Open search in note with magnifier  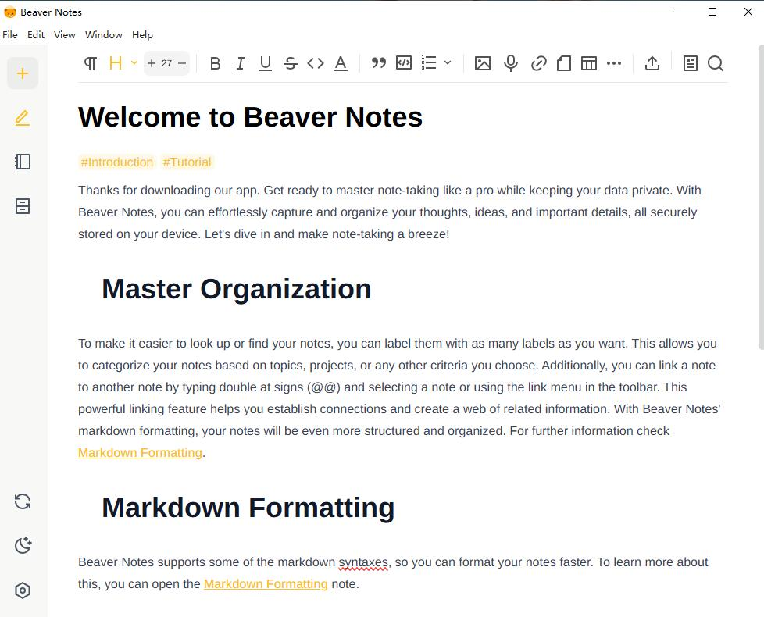click(716, 64)
